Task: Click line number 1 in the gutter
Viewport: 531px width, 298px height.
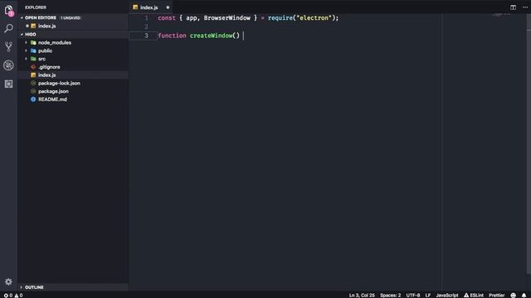Action: pos(146,17)
